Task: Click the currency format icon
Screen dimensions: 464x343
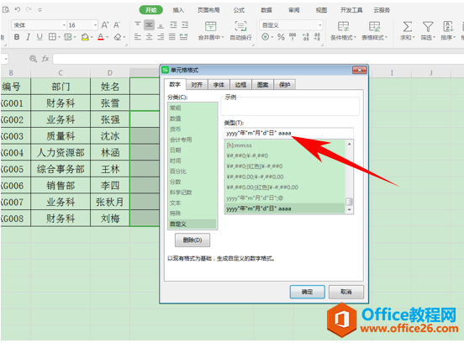Action: click(265, 37)
